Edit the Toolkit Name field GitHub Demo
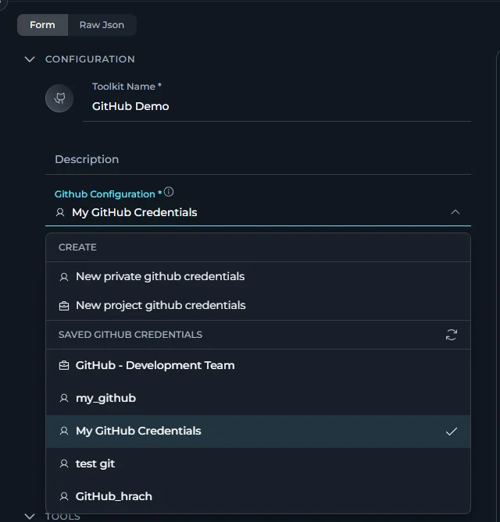The image size is (500, 522). click(x=277, y=107)
